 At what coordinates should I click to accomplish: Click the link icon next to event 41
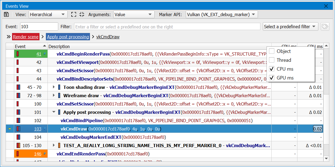pyautogui.click(x=45, y=54)
